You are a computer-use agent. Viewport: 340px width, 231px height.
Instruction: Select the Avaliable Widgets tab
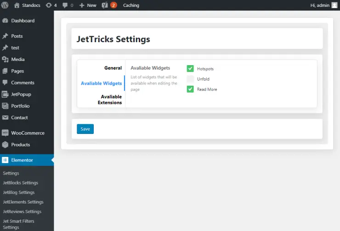(x=101, y=83)
